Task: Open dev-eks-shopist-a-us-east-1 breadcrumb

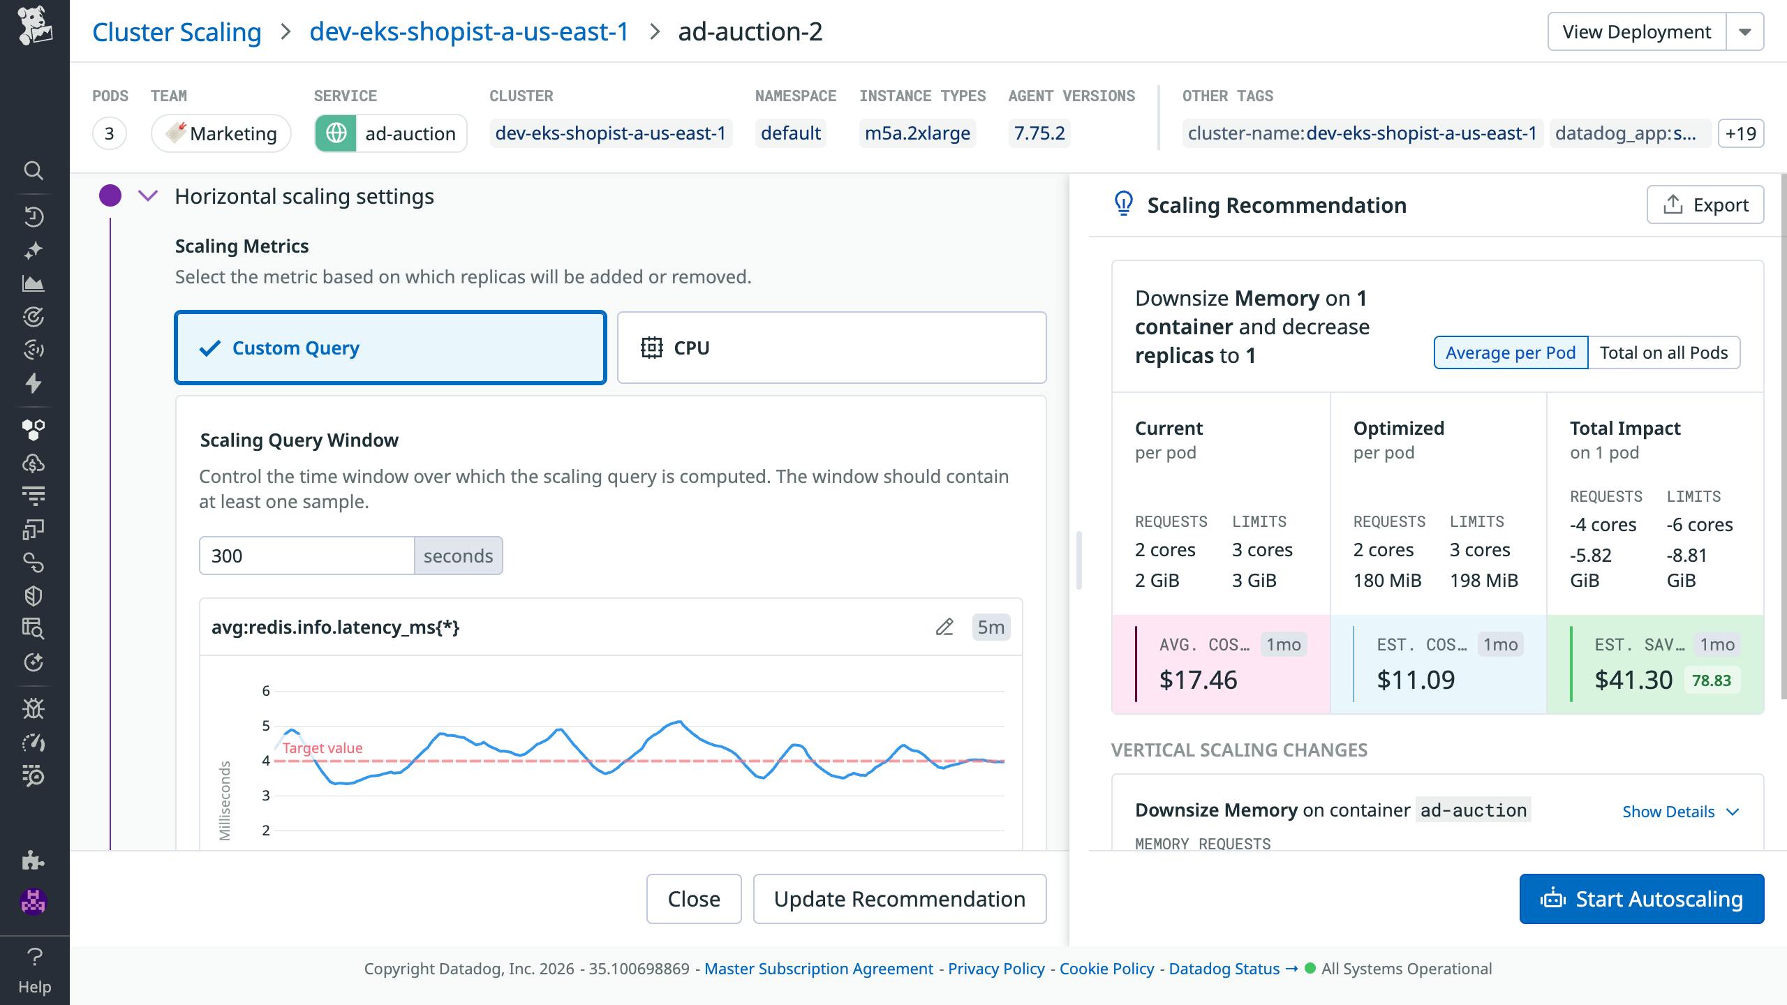Action: click(469, 32)
